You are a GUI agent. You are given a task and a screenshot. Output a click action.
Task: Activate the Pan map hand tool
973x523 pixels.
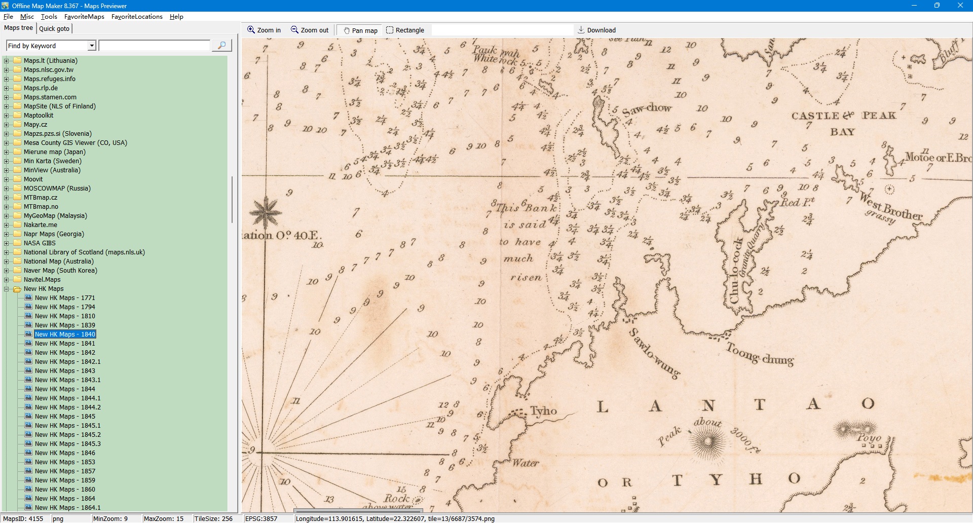(361, 30)
